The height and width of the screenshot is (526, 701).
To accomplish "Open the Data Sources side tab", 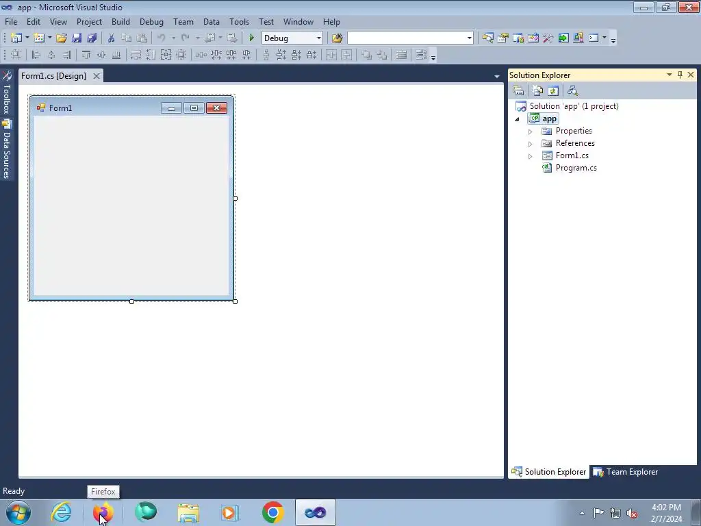I will pyautogui.click(x=6, y=149).
